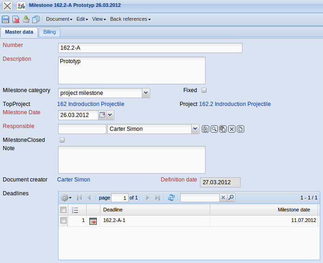Viewport: 323px width, 263px height.
Task: Click the save disk icon in toolbar
Action: 6,19
